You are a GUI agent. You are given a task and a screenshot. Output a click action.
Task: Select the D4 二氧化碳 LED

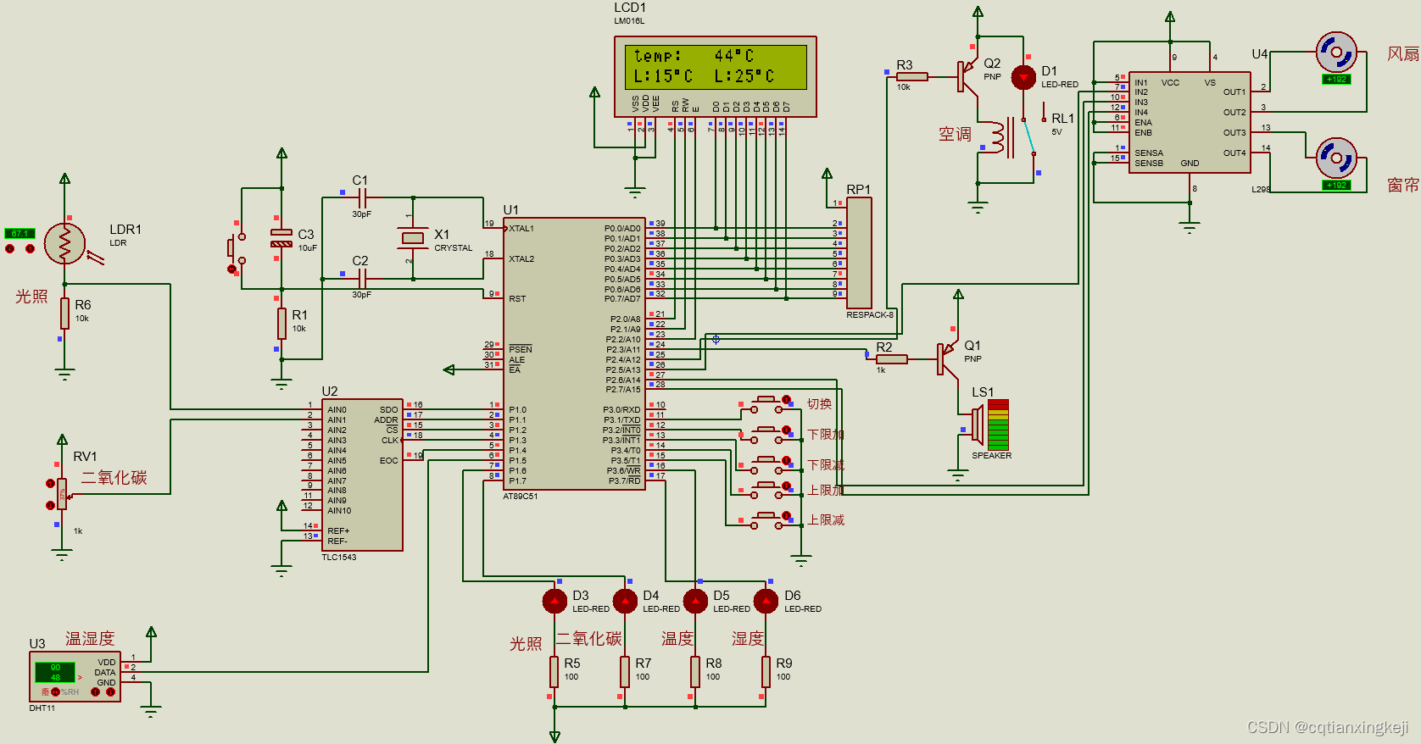pos(625,601)
